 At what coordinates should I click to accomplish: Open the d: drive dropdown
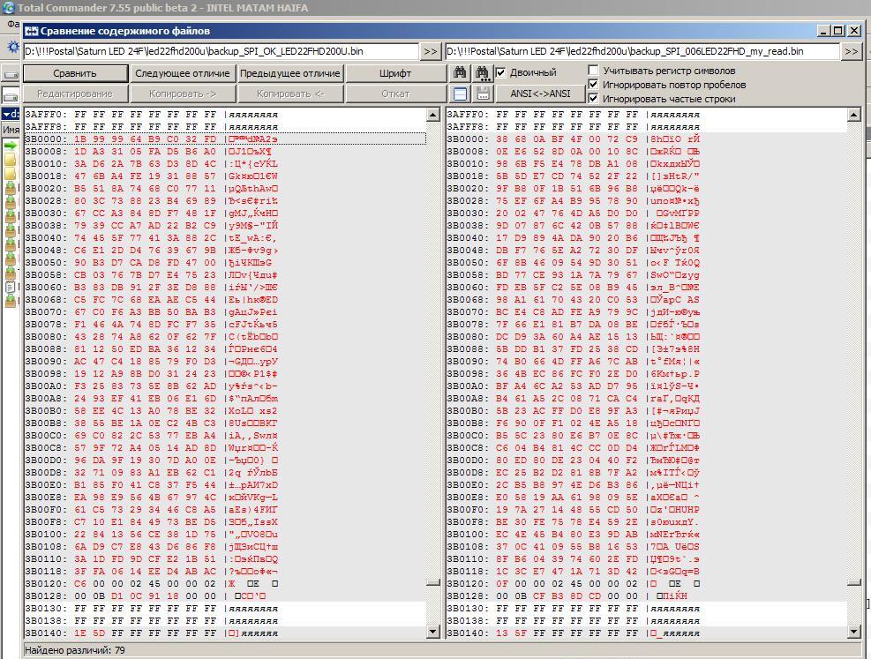(11, 114)
